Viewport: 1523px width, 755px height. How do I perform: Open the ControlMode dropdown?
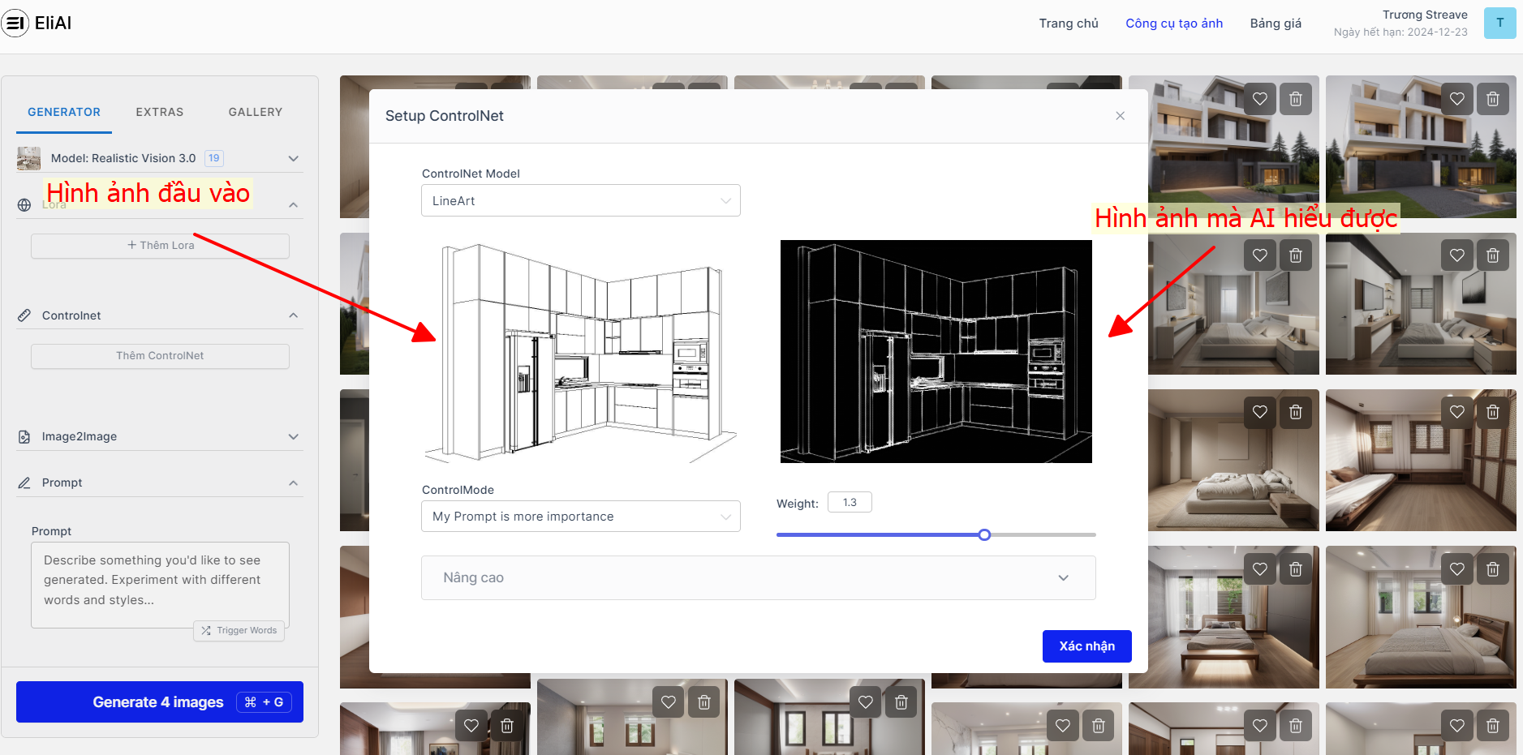coord(580,517)
